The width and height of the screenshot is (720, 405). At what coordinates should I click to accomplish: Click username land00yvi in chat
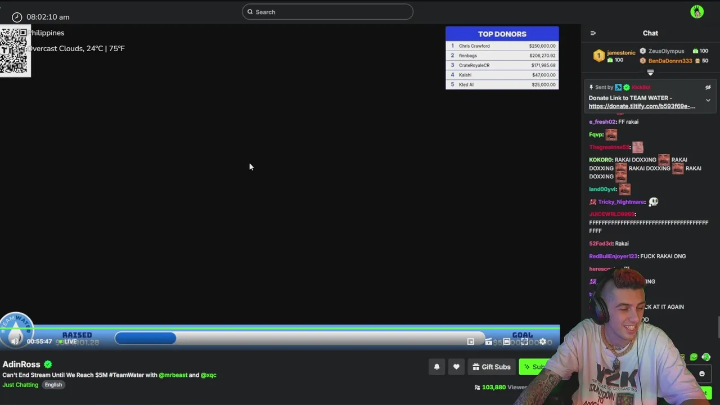click(602, 189)
